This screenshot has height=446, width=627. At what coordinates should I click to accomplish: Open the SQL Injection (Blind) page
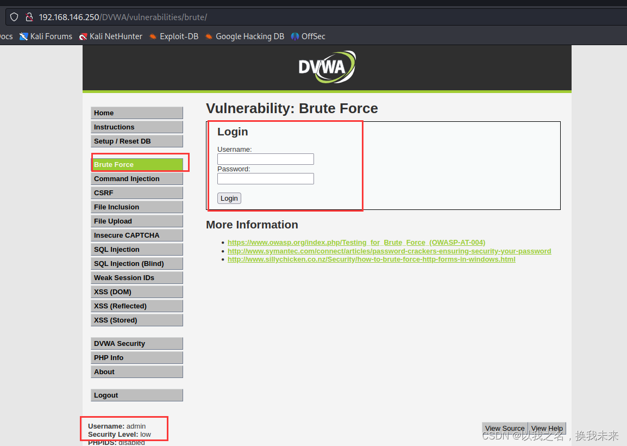pos(137,263)
